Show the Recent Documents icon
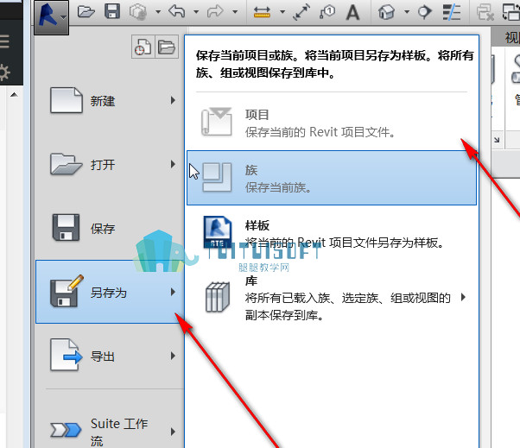The width and height of the screenshot is (520, 448). coord(143,47)
